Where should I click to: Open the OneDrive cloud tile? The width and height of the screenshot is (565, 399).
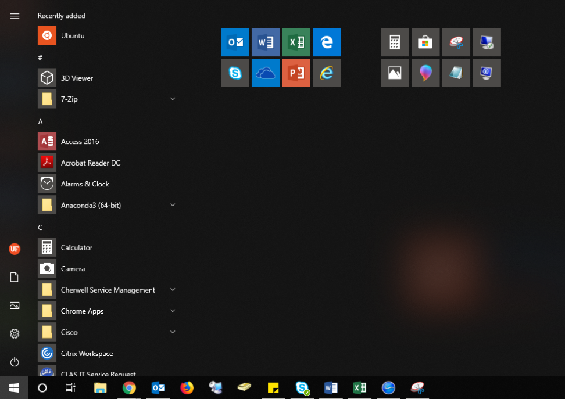point(266,73)
